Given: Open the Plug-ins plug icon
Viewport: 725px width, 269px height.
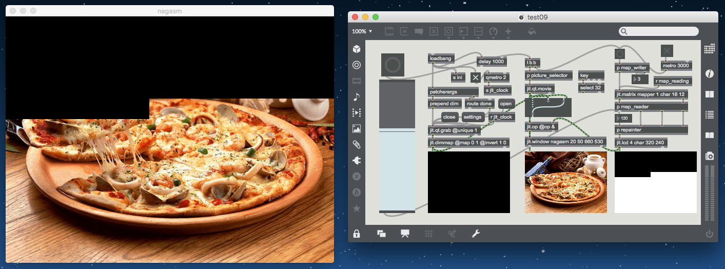Looking at the screenshot, I should (x=357, y=161).
